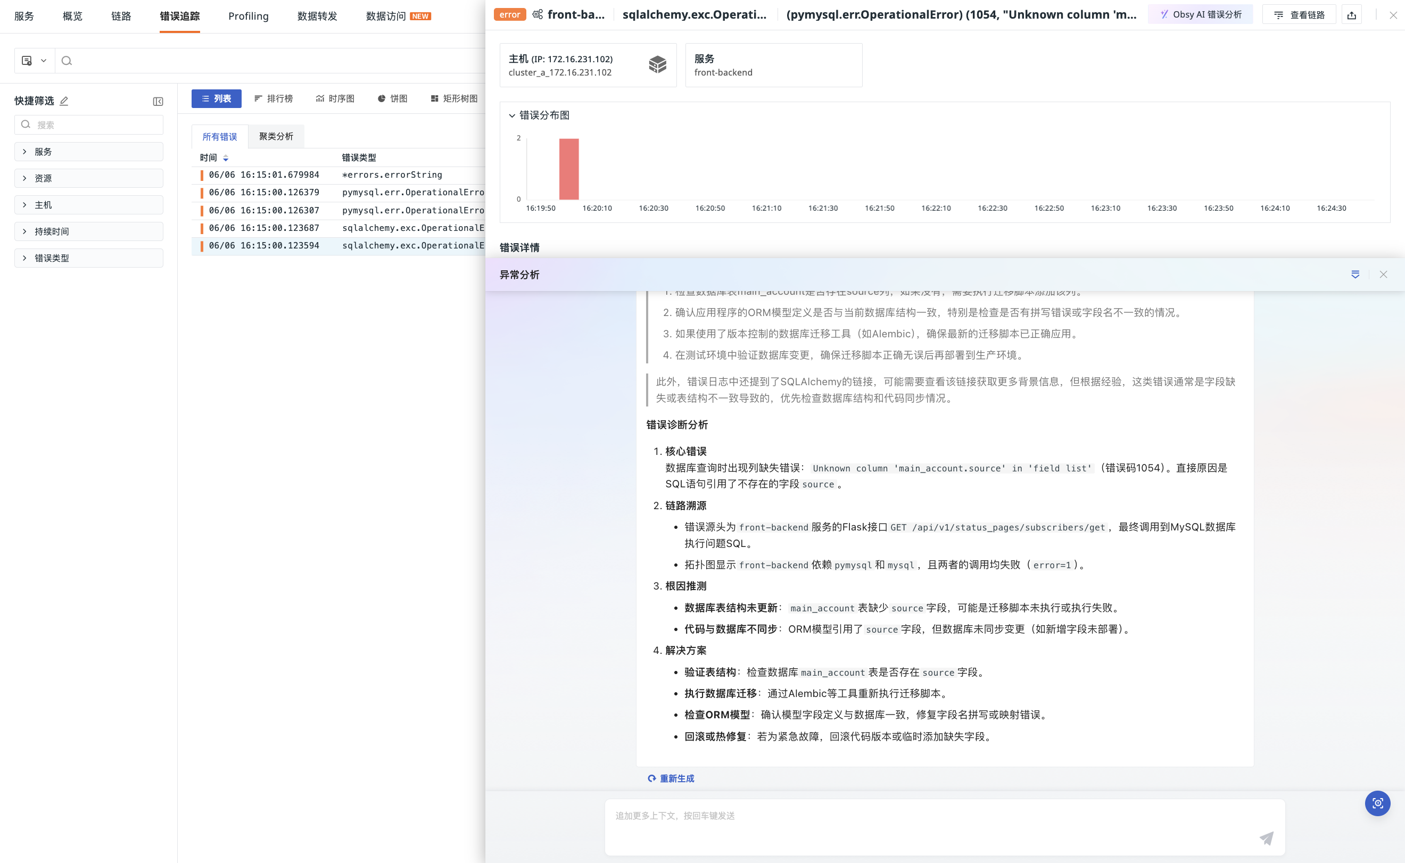Viewport: 1405px width, 863px height.
Task: Click the share/export icon in detail header
Action: point(1351,15)
